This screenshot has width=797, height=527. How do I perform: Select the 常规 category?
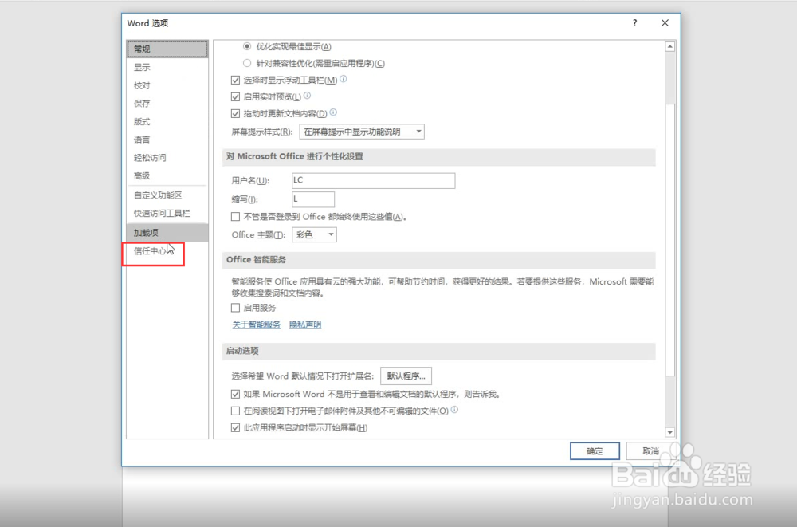167,49
